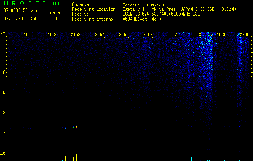Click the yellow amplitude spike between 2156 and 2157
Screen dimensions: 253x161
[167, 159]
